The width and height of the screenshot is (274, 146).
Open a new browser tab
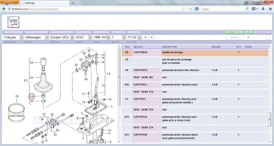pos(73,3)
